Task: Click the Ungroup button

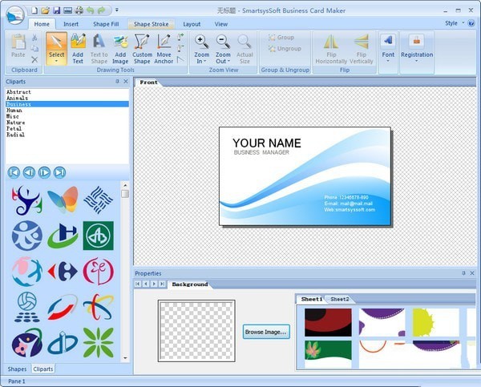Action: click(285, 48)
